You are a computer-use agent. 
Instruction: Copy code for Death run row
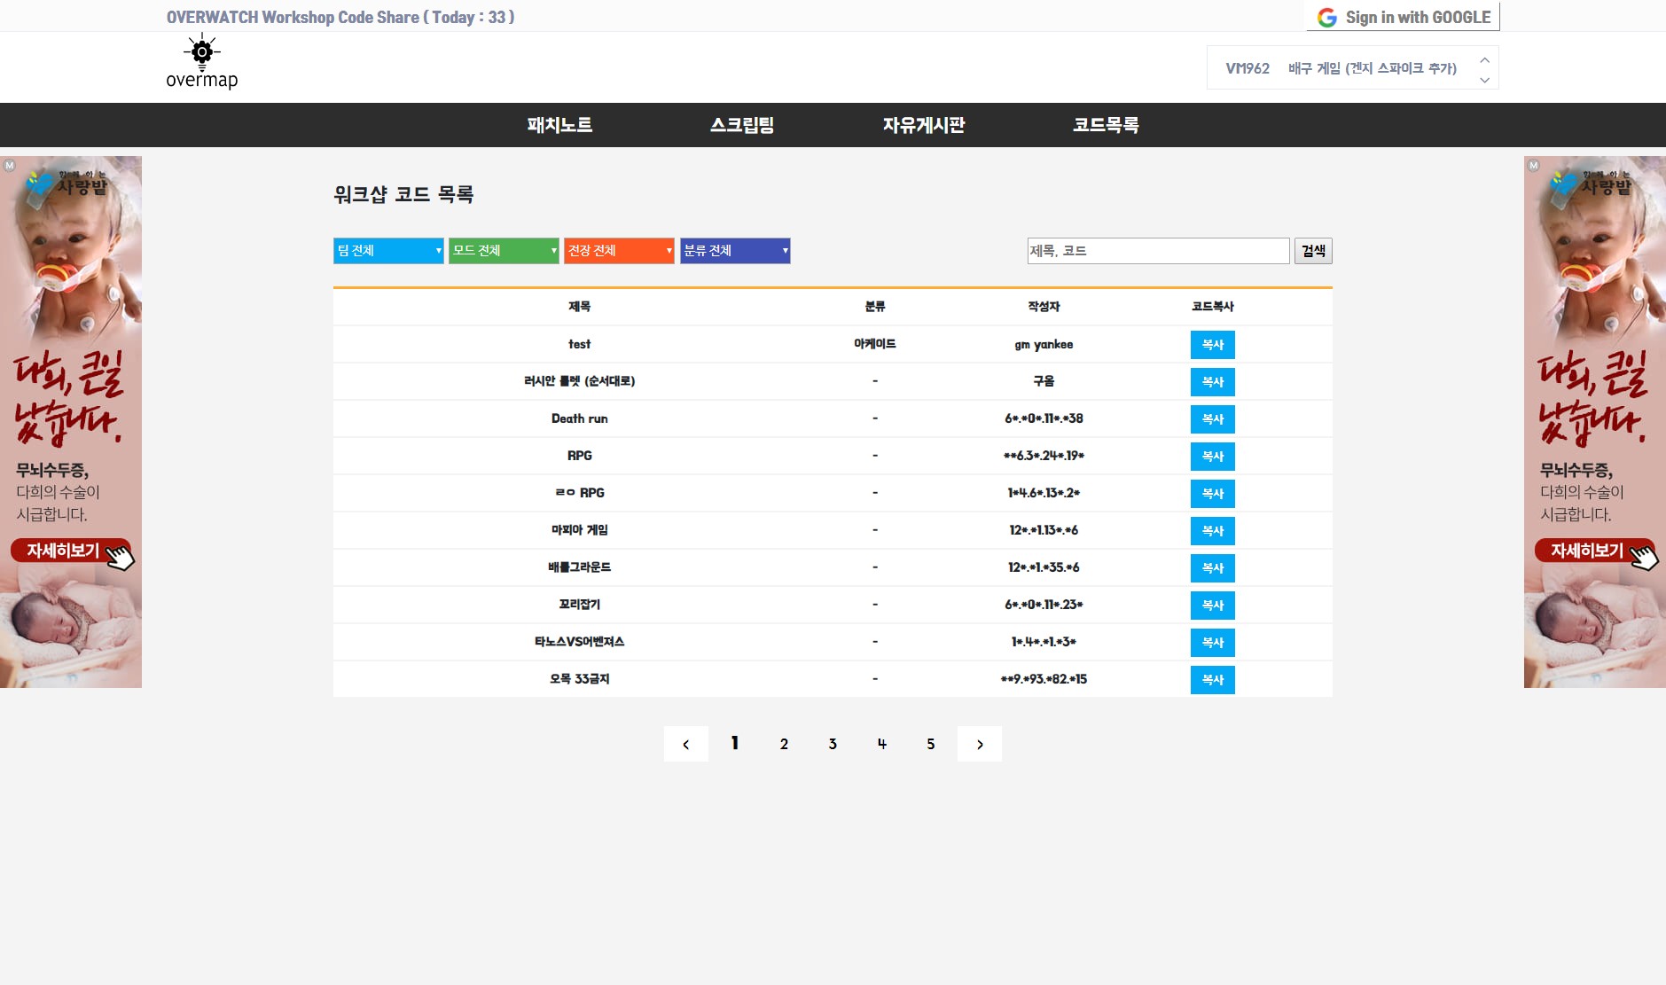tap(1212, 419)
